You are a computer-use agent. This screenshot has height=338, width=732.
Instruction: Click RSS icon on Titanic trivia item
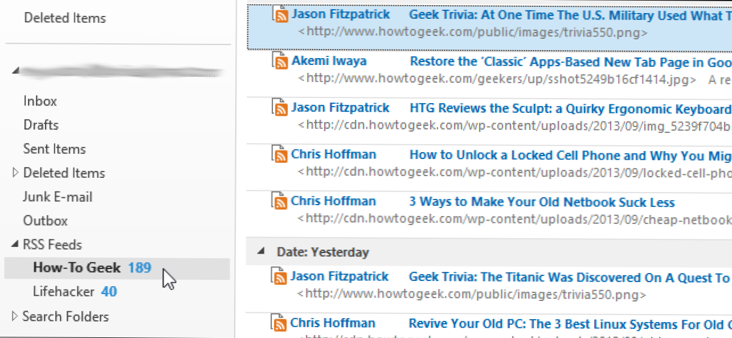click(280, 277)
